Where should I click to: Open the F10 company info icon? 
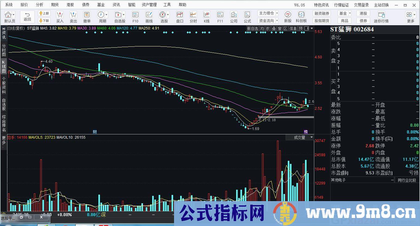pyautogui.click(x=135, y=15)
